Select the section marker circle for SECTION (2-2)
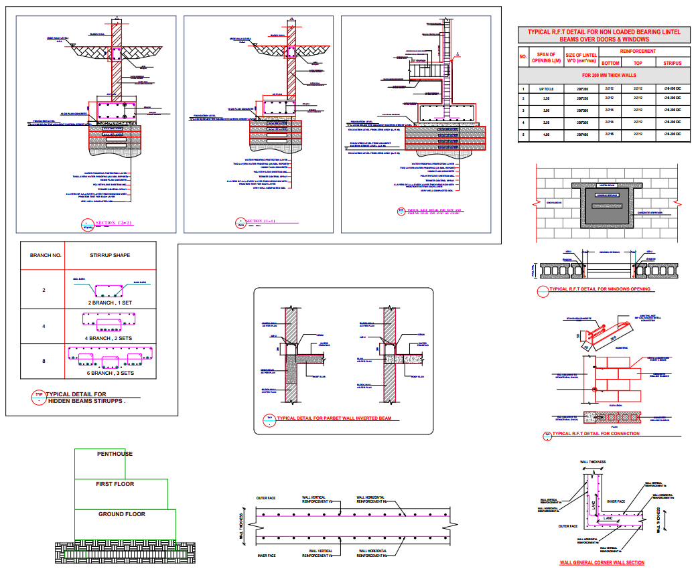 coord(87,225)
